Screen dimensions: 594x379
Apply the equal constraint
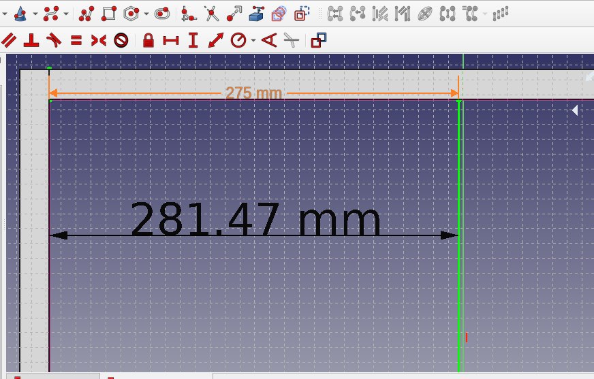click(76, 40)
